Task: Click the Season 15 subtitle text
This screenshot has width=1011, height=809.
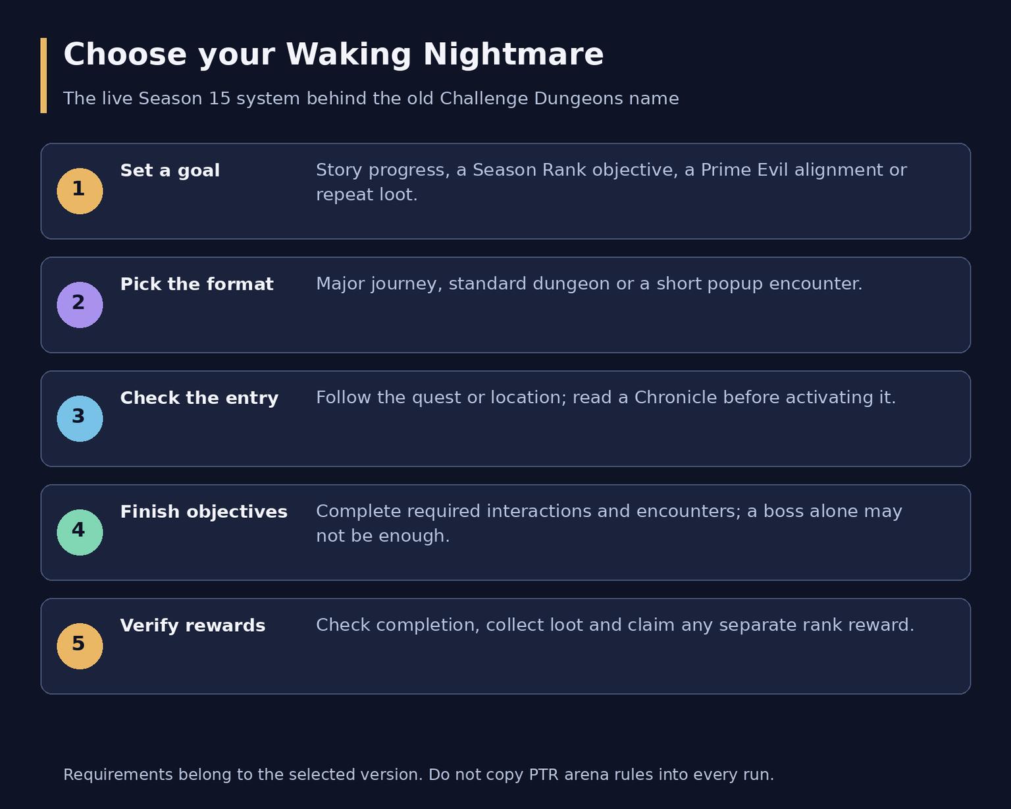Action: point(371,99)
